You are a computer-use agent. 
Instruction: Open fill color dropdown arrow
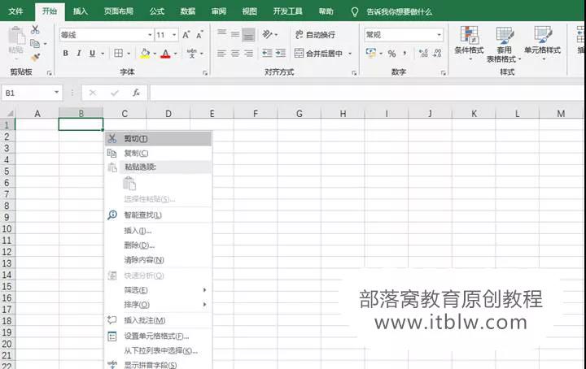(155, 54)
